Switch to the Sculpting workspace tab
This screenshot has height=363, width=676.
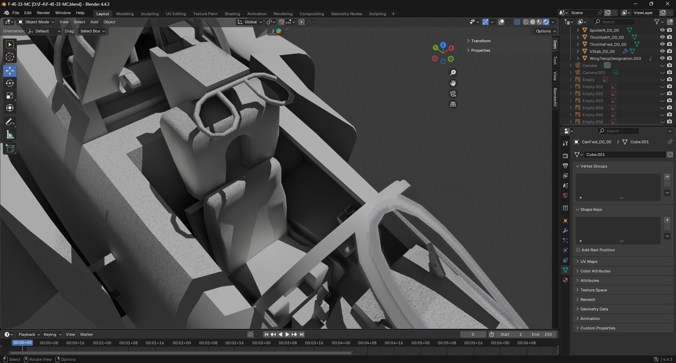point(149,14)
